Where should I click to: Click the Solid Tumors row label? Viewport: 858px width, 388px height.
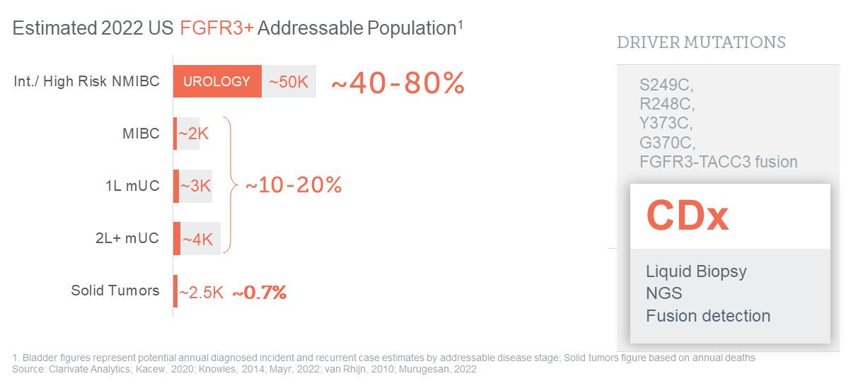pos(115,290)
